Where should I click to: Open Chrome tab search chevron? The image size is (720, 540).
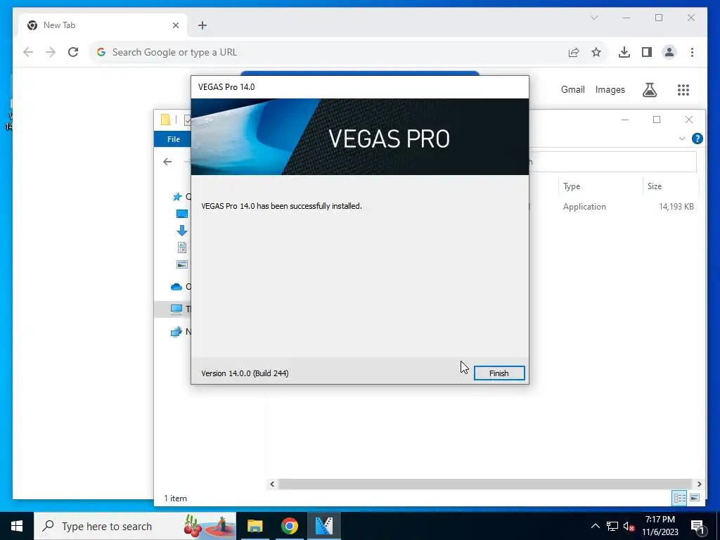click(x=594, y=18)
